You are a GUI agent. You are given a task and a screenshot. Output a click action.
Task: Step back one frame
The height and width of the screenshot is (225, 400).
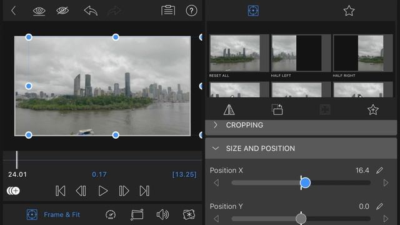pos(81,191)
